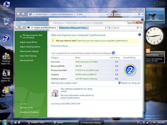Screen dimensions: 167x125
Task: Refresh the System window address bar
Action: [x=111, y=14]
